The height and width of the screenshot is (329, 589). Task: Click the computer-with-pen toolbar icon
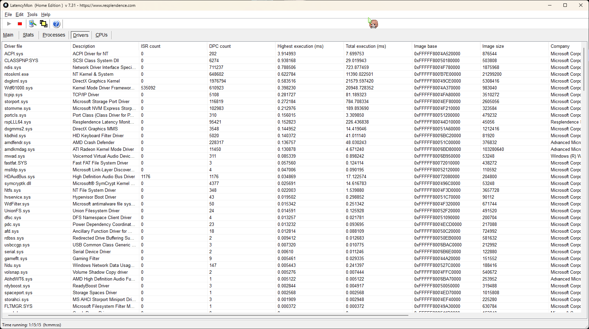pos(32,24)
